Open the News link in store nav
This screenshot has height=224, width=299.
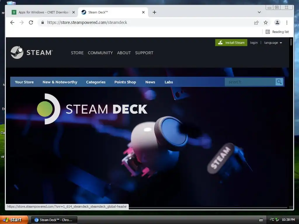pyautogui.click(x=150, y=82)
